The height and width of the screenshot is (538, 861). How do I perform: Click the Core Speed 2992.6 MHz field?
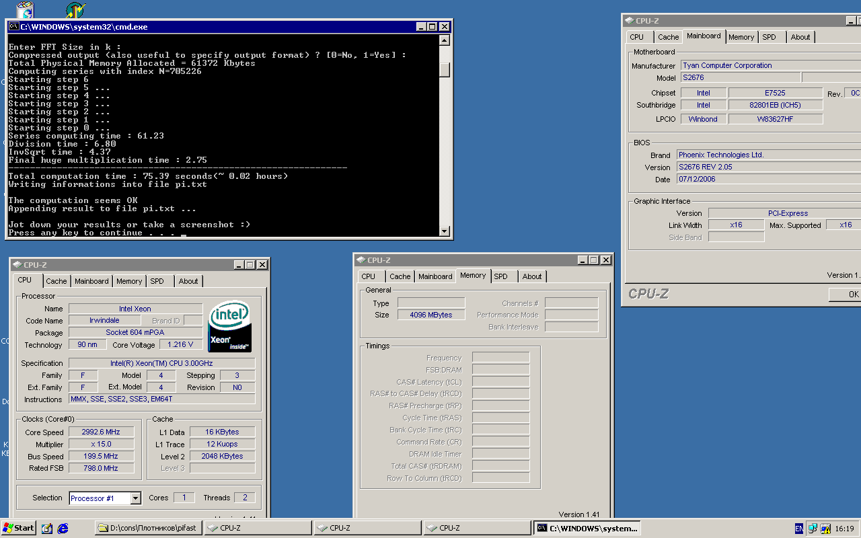(102, 432)
